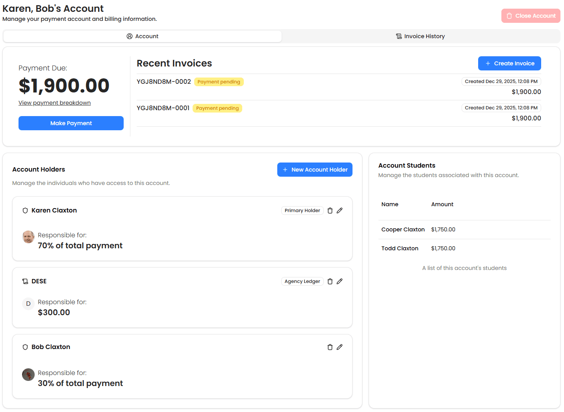Click the DESE letter avatar
This screenshot has width=564, height=412.
pos(28,304)
